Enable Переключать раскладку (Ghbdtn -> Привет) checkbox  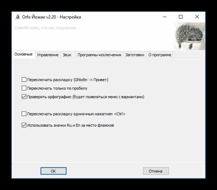point(24,80)
